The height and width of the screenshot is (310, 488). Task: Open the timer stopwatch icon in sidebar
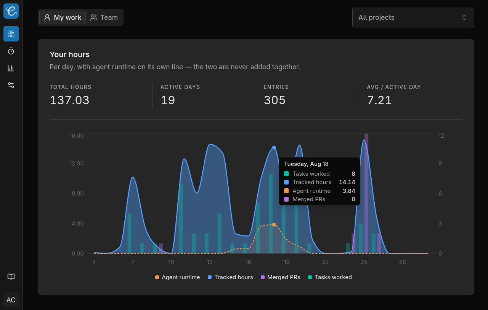point(11,51)
